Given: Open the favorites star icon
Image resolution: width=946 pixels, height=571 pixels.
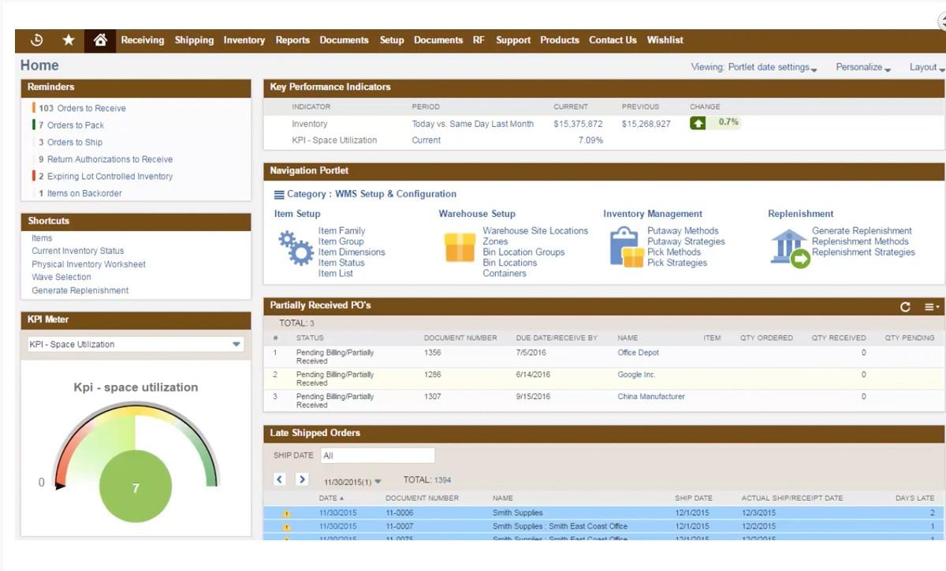Looking at the screenshot, I should coord(68,40).
